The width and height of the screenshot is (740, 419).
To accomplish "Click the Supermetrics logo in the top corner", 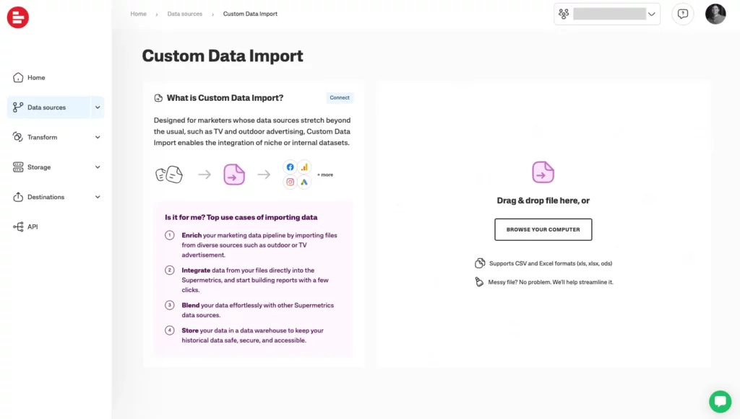I will tap(17, 17).
